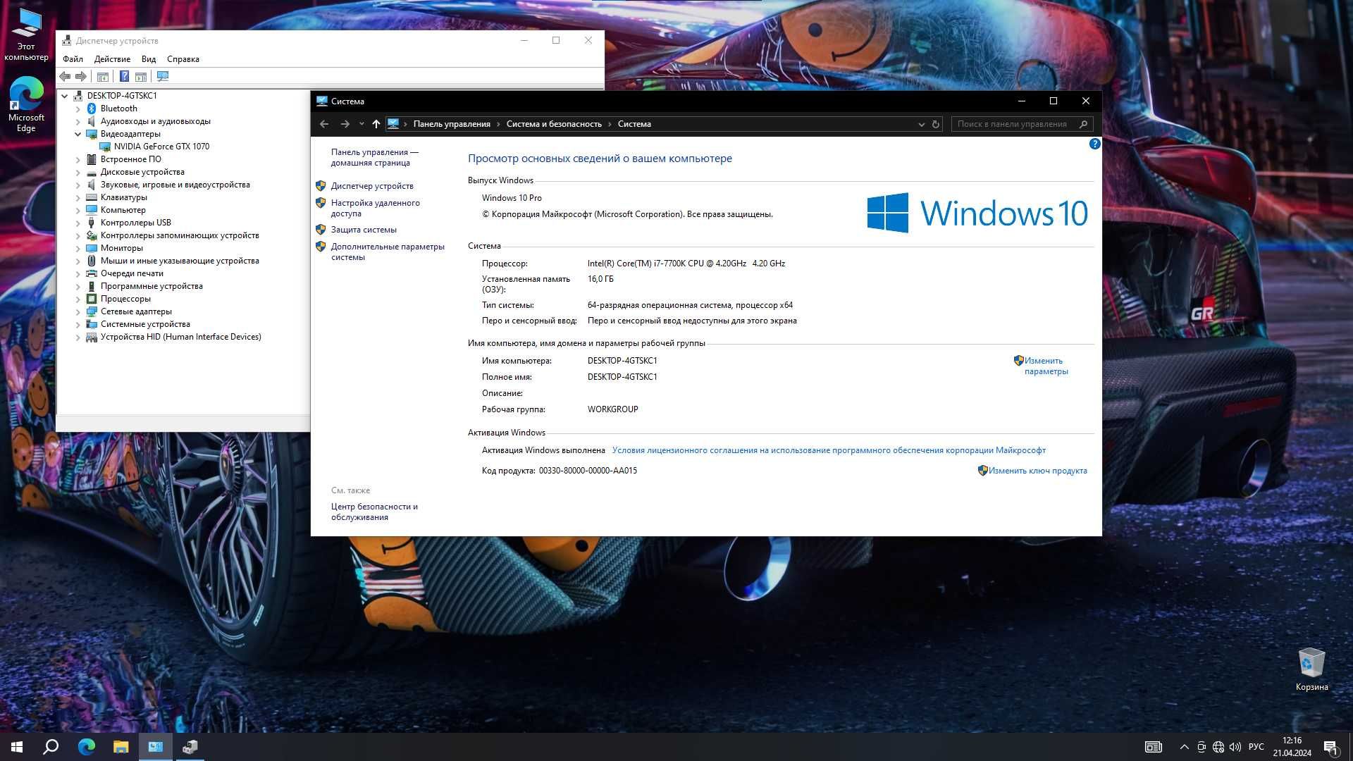
Task: Open the Вид menu
Action: coord(149,59)
